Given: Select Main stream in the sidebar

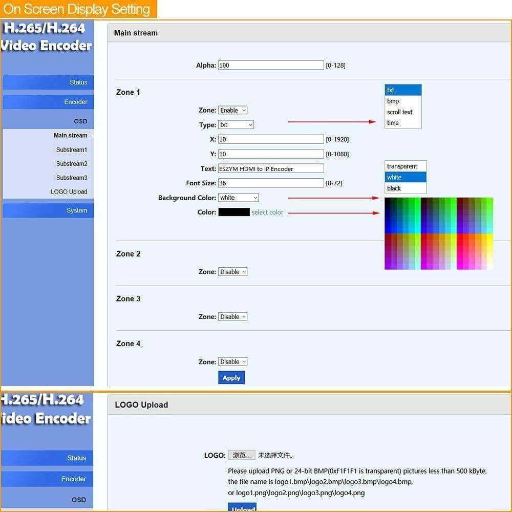Looking at the screenshot, I should tap(70, 135).
